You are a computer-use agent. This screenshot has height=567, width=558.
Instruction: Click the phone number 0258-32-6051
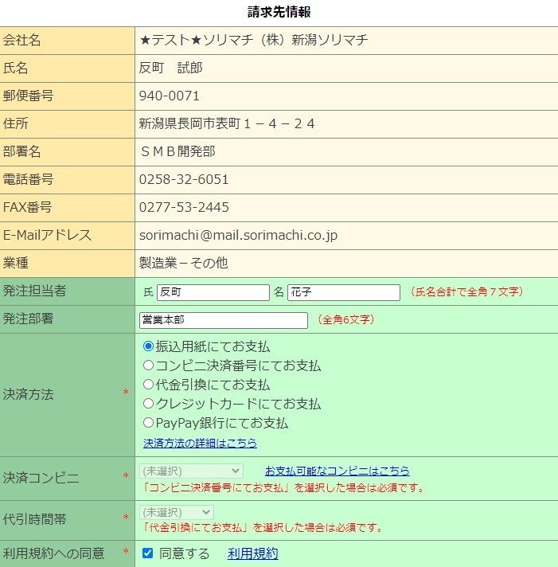point(184,179)
